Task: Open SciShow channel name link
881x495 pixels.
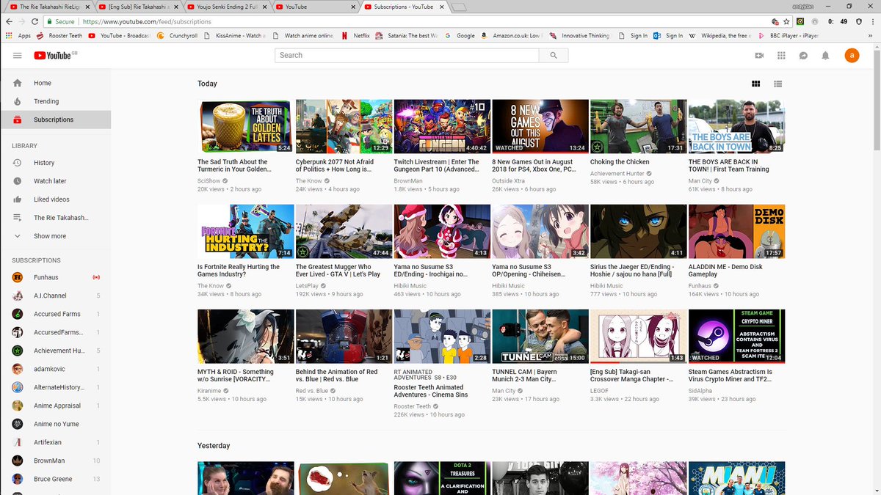Action: click(x=209, y=180)
